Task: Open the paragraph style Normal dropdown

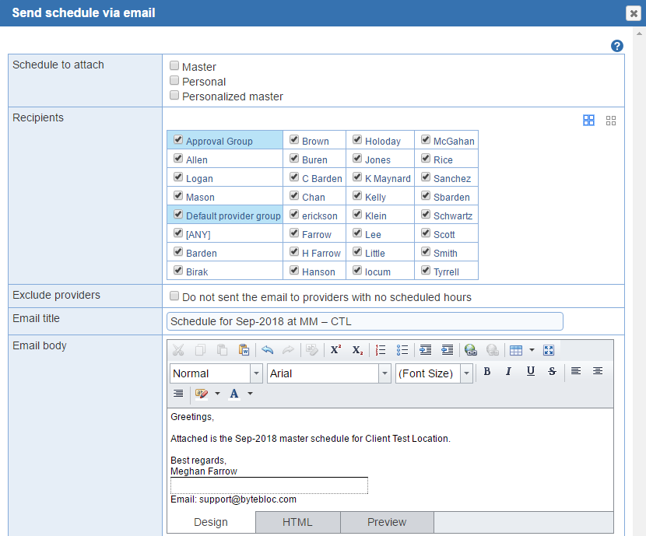Action: 256,373
